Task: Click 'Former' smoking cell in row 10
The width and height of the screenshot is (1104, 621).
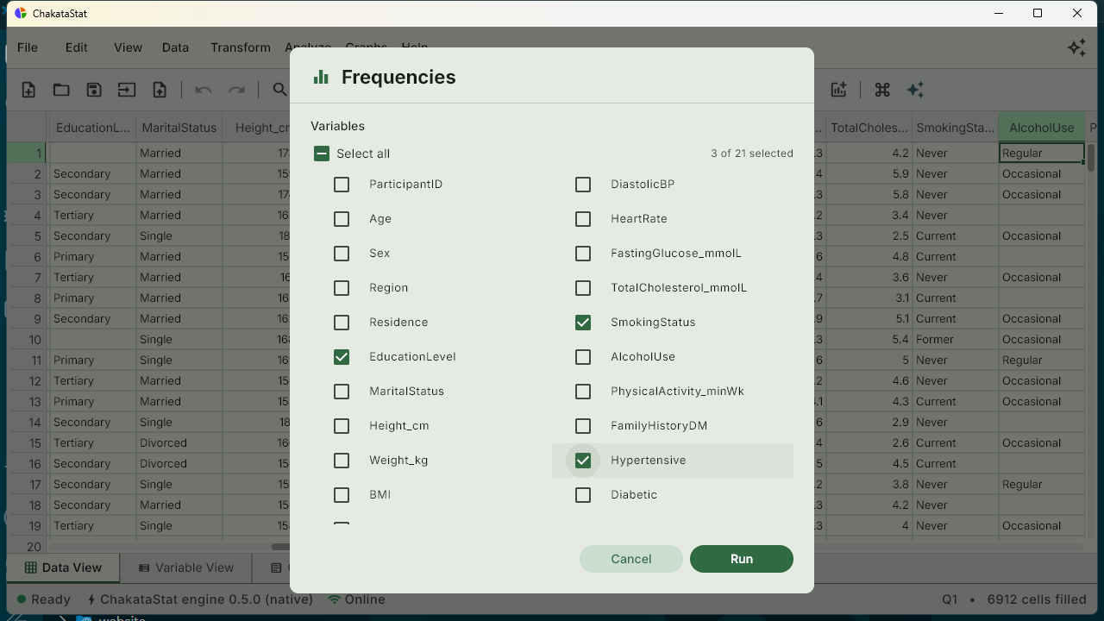Action: [x=956, y=339]
